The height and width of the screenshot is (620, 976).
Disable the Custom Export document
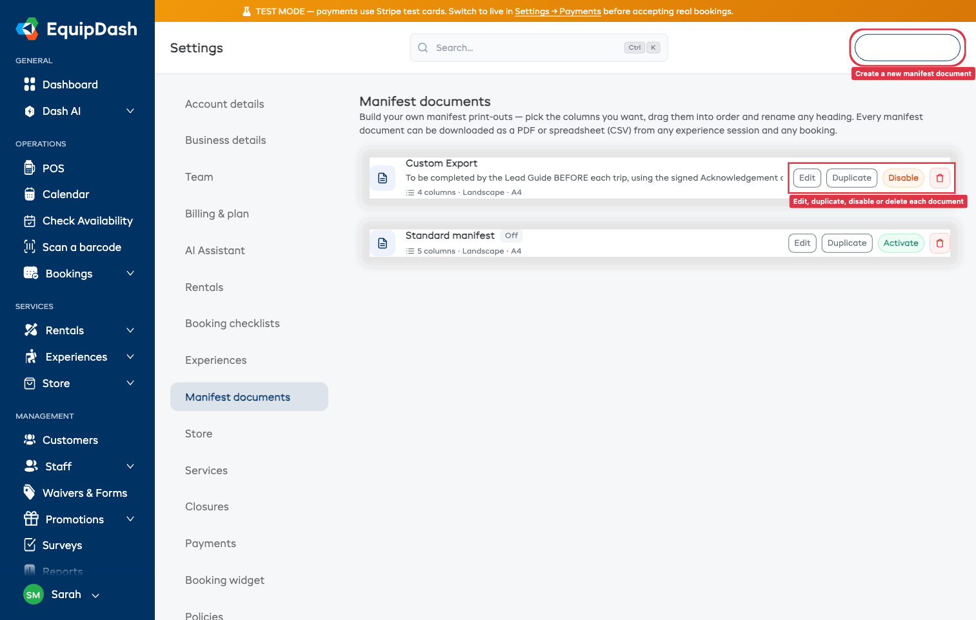903,178
